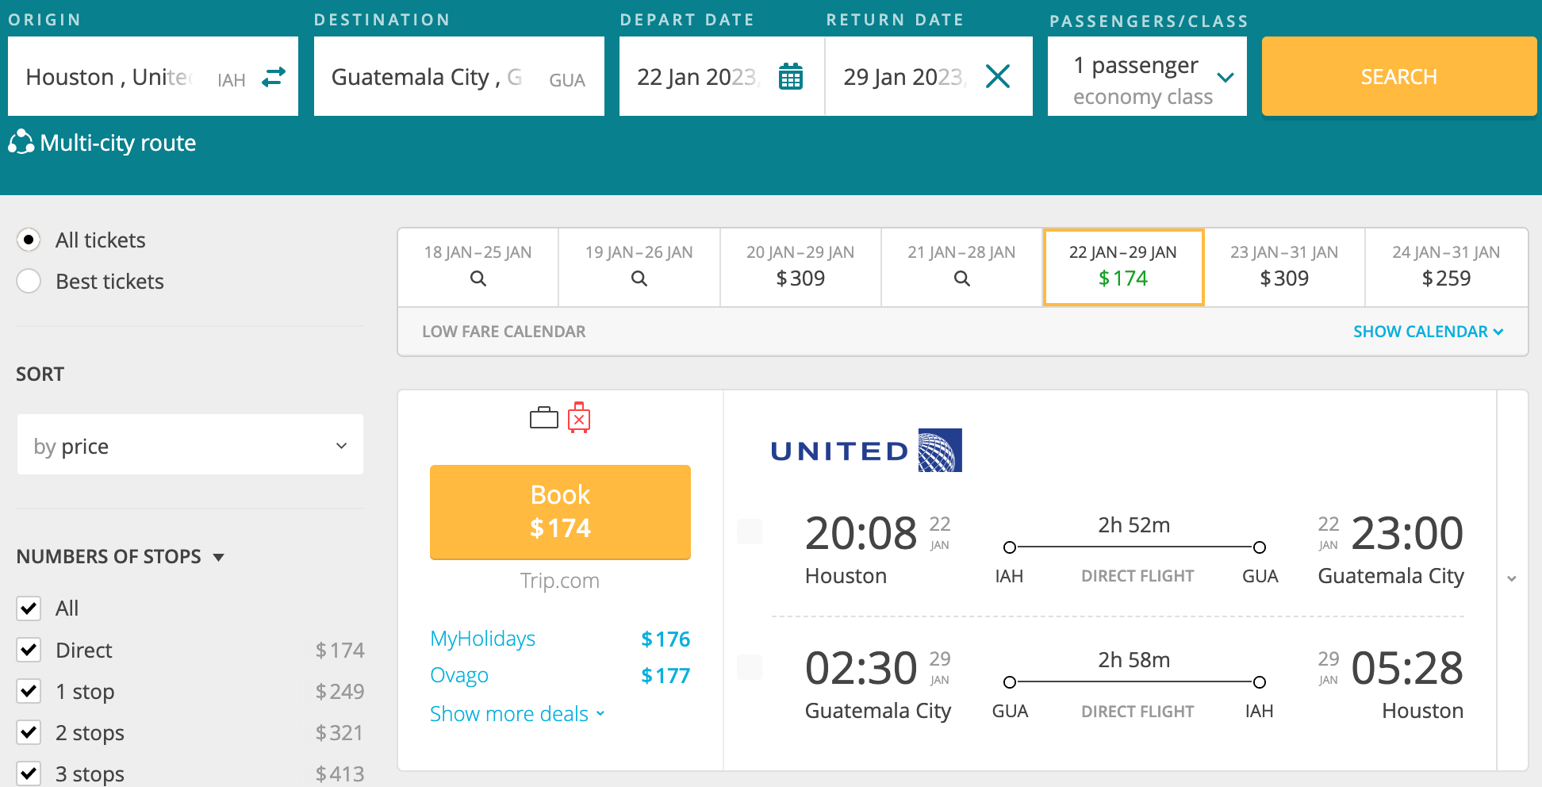Expand passengers and class selector
The height and width of the screenshot is (787, 1542).
1147,77
